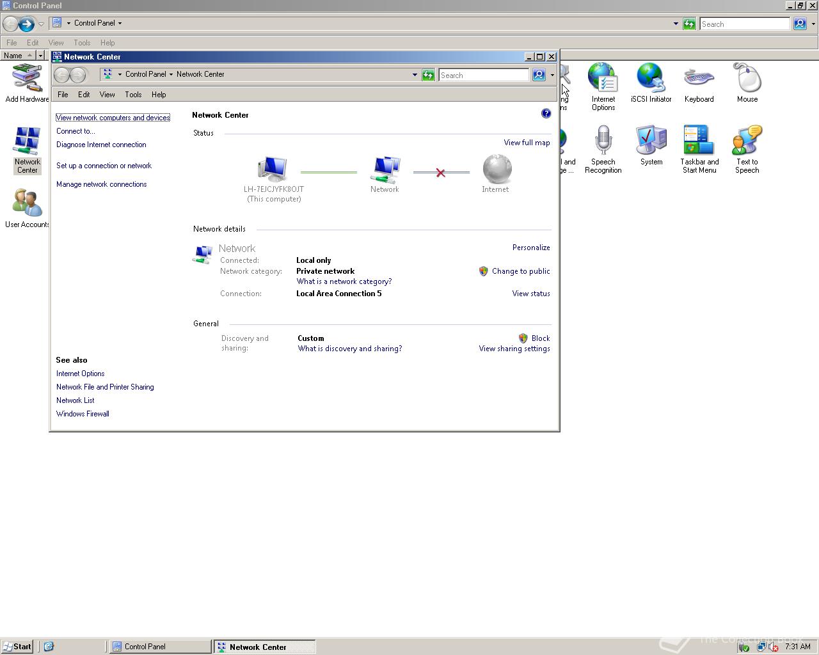Open Network File and Printer Sharing link
Image resolution: width=819 pixels, height=655 pixels.
[105, 387]
